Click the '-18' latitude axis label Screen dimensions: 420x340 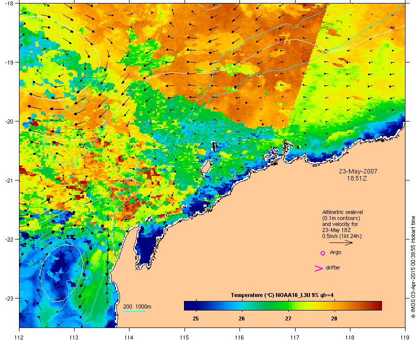click(9, 3)
